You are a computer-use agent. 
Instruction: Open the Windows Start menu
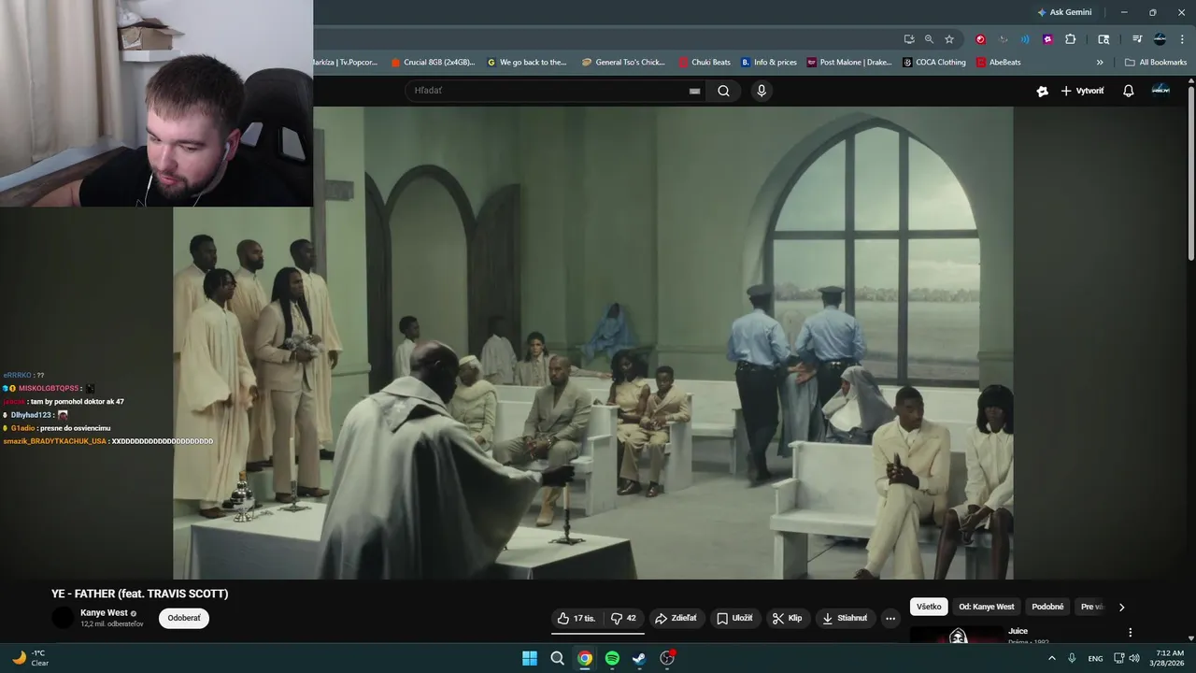point(530,658)
